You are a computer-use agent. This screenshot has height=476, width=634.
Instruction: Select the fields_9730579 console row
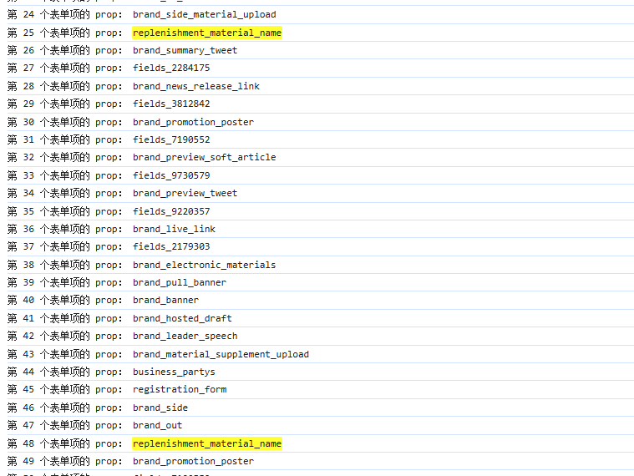pos(171,175)
